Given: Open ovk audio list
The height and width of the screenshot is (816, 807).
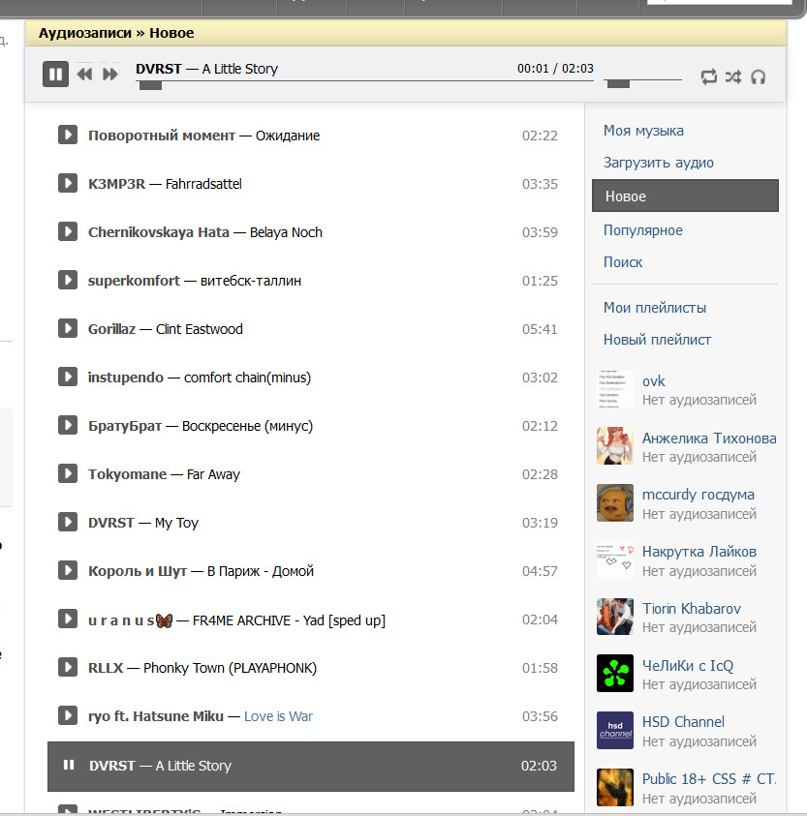Looking at the screenshot, I should tap(653, 381).
